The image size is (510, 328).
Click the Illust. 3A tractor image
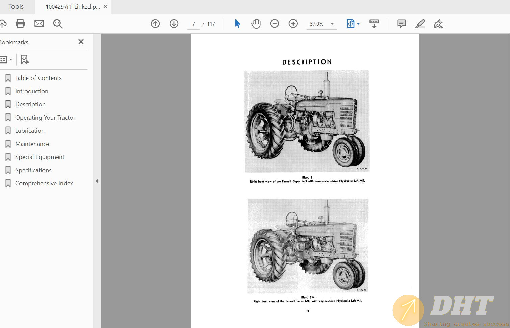[308, 246]
